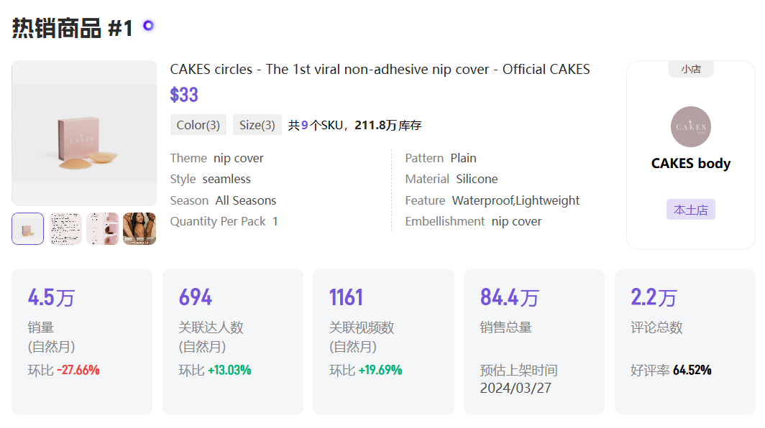Click the 环比 -27.66% value
The image size is (765, 428).
[x=63, y=370]
